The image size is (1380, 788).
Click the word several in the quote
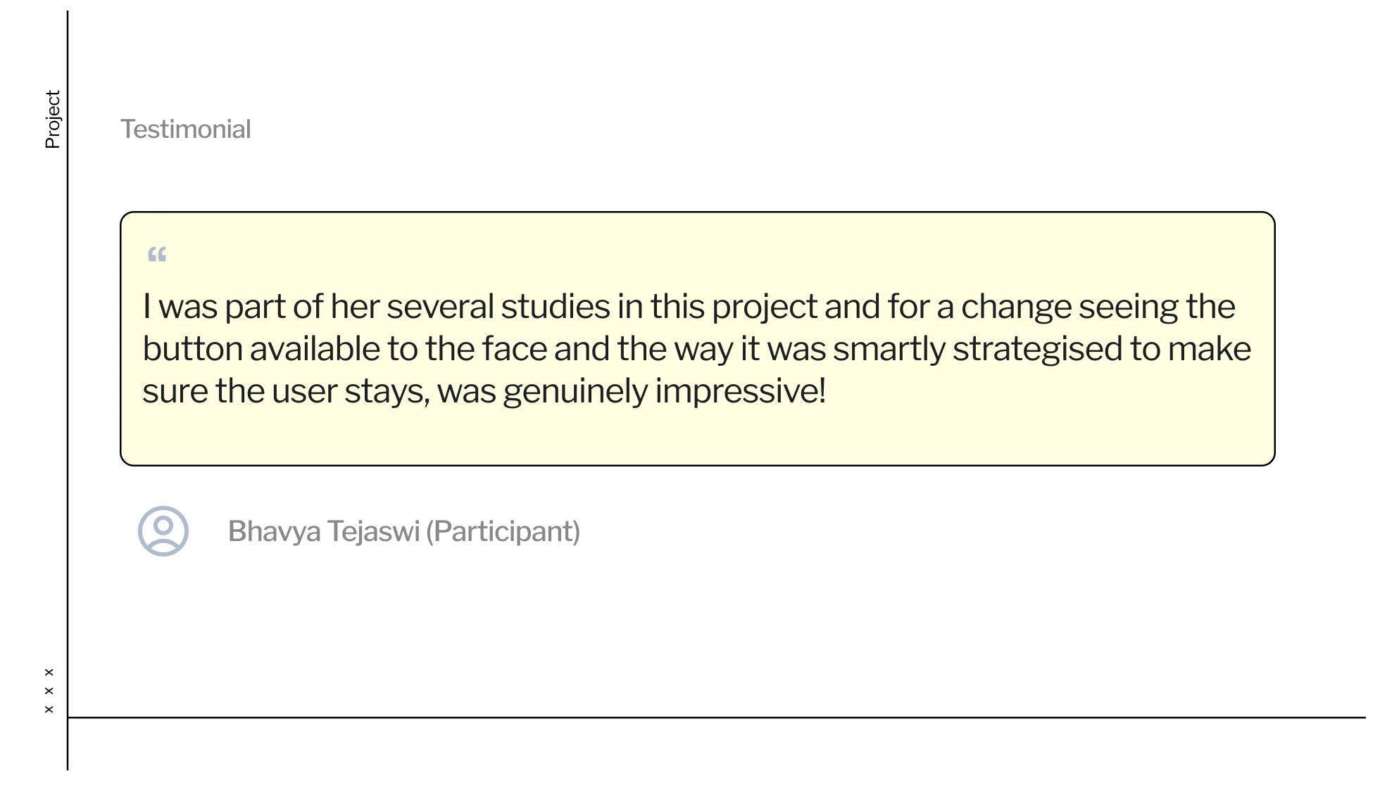point(440,307)
